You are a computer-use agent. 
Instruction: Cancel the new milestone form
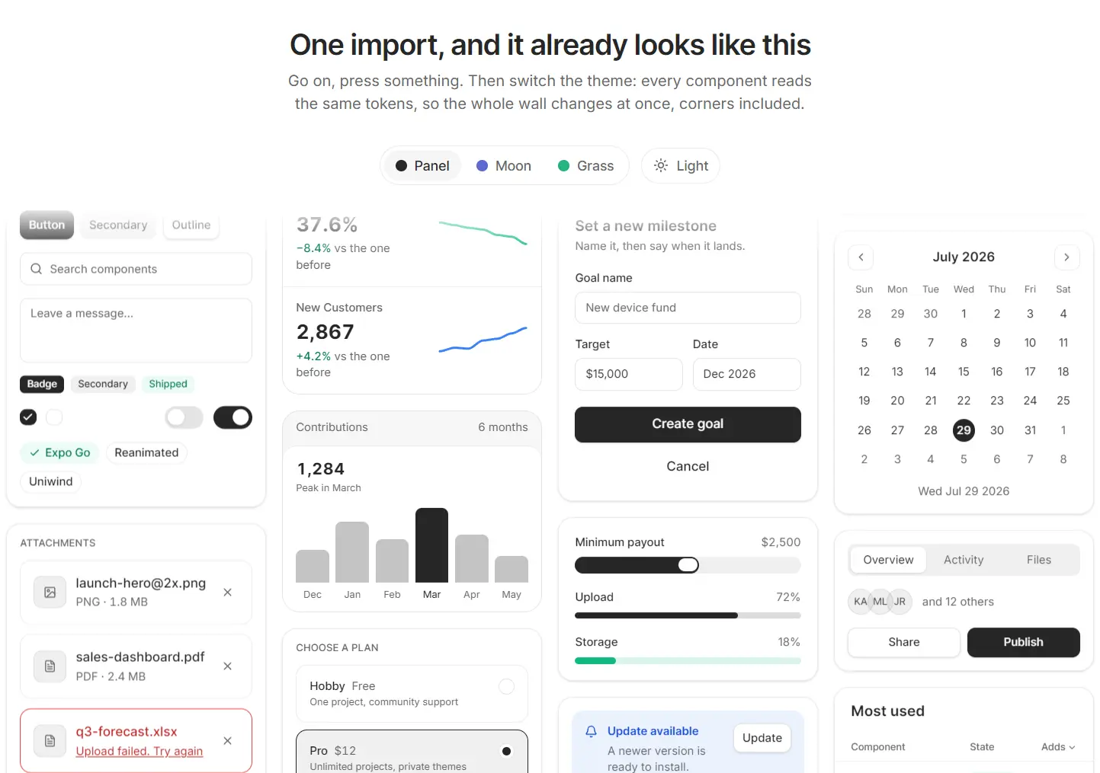point(688,466)
